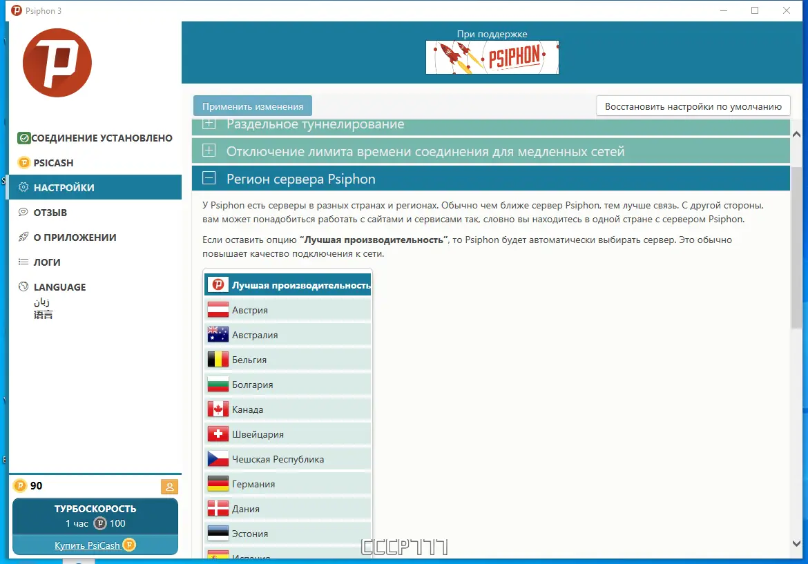Click the list icon beside ЛОГИ
The image size is (808, 564).
(x=23, y=262)
